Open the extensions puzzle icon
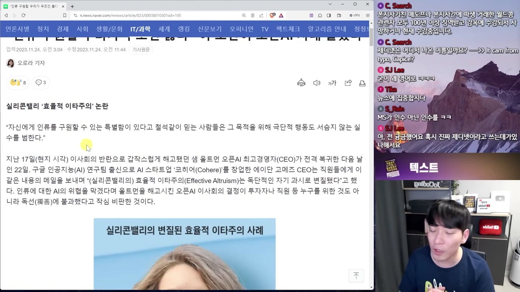520x292 pixels. tap(320, 15)
